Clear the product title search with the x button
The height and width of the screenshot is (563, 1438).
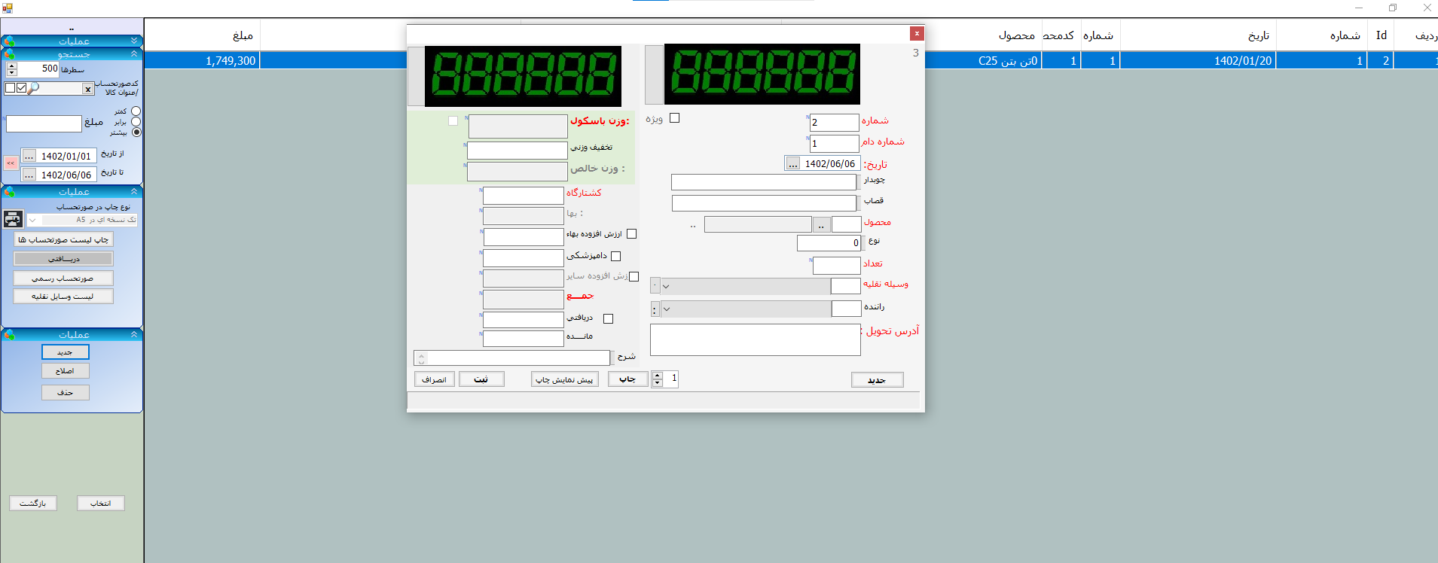pos(88,89)
